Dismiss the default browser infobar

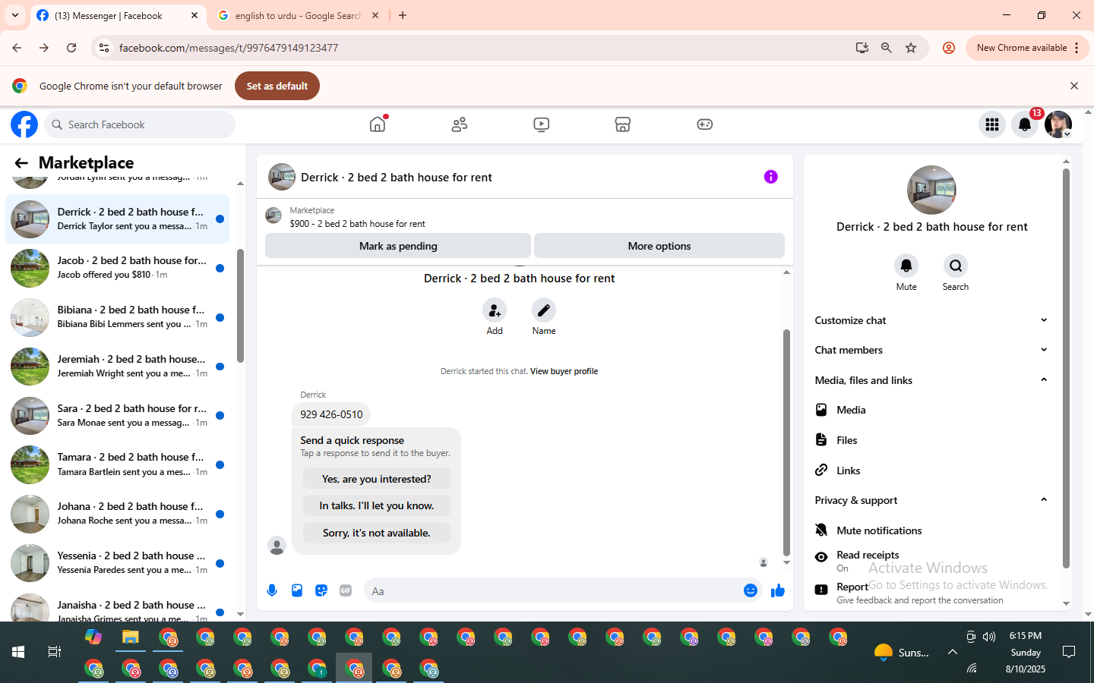pyautogui.click(x=1074, y=86)
